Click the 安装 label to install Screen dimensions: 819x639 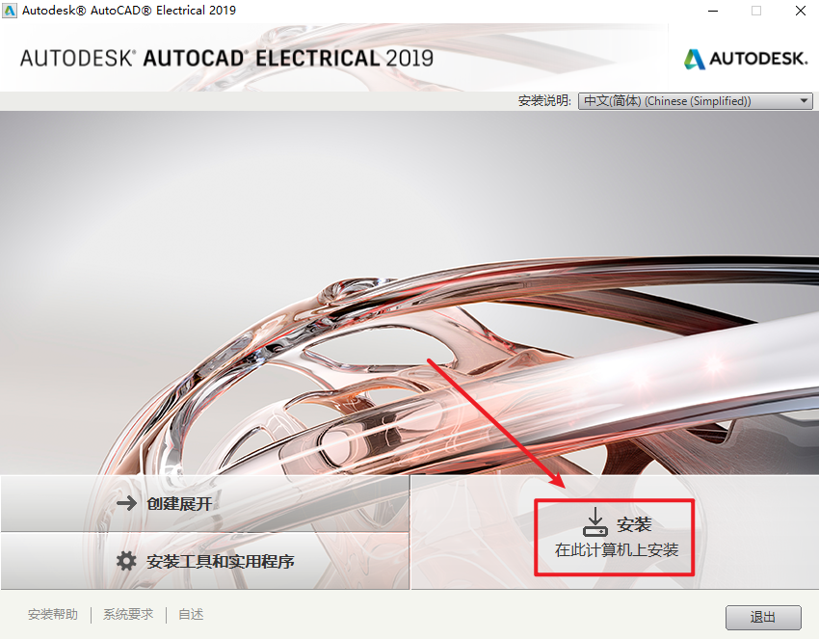[x=634, y=524]
